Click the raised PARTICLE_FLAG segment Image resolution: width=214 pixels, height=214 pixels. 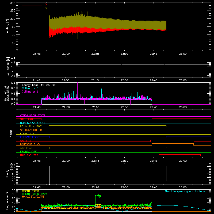(173, 144)
